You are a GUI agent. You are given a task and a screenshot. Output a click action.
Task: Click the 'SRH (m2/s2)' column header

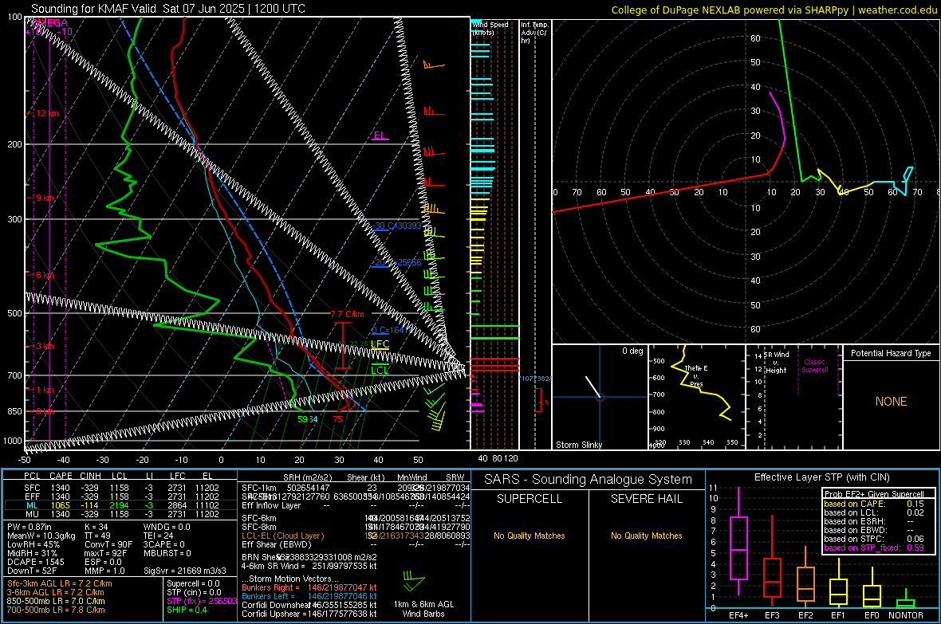pos(307,477)
